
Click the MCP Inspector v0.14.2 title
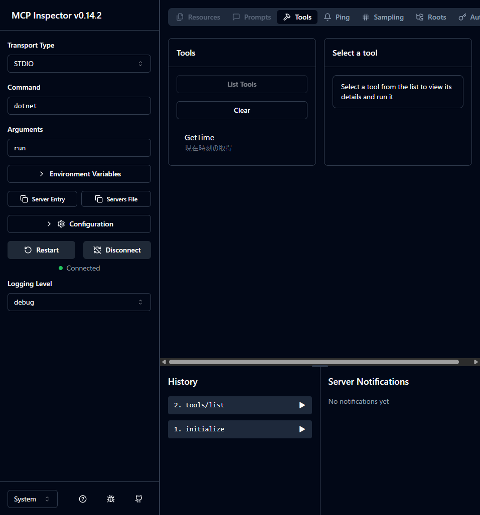[x=57, y=16]
